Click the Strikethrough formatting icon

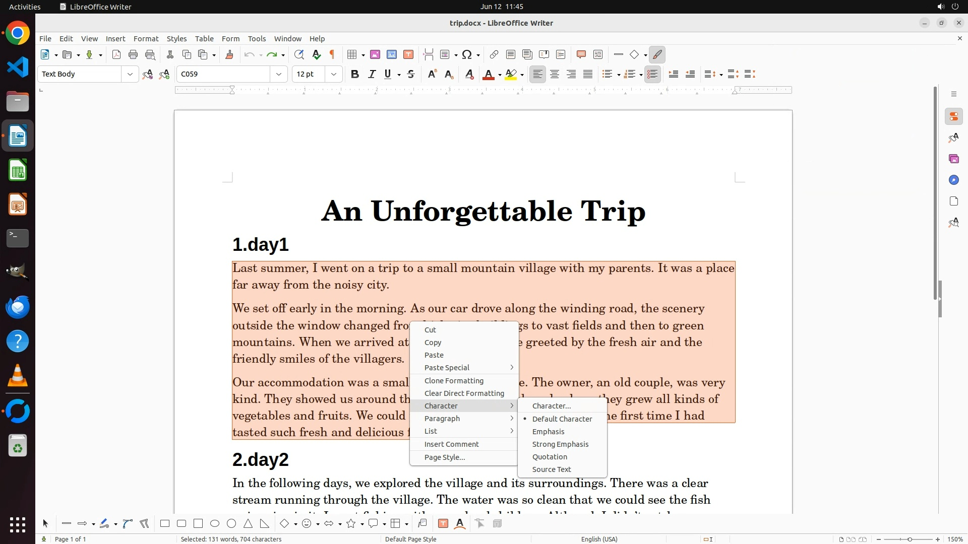[x=411, y=74]
